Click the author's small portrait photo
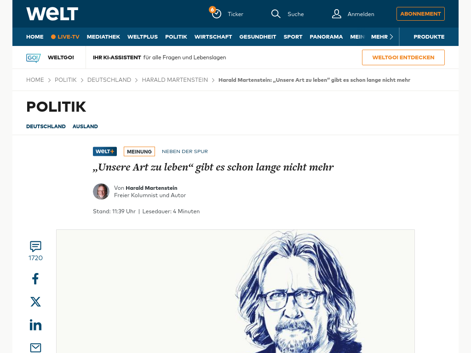The image size is (471, 353). click(101, 192)
